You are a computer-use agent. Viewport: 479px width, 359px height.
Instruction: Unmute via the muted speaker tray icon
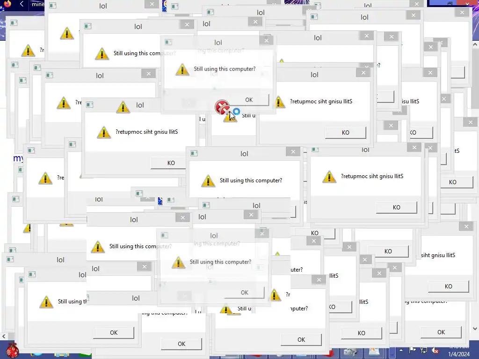click(435, 351)
